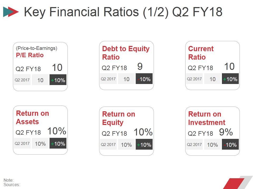The image size is (253, 189).
Task: Click the double-arrow logo beside the slide title
Action: pyautogui.click(x=11, y=12)
